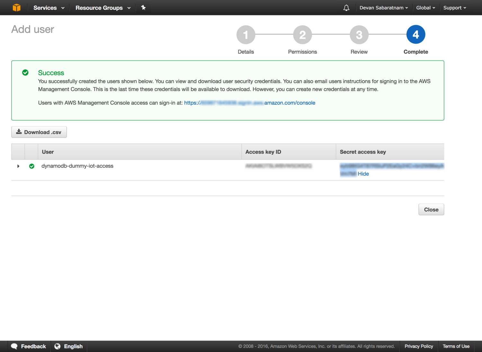Viewport: 482px width, 352px height.
Task: Open the Devan Sabaratnam account menu
Action: (x=384, y=8)
